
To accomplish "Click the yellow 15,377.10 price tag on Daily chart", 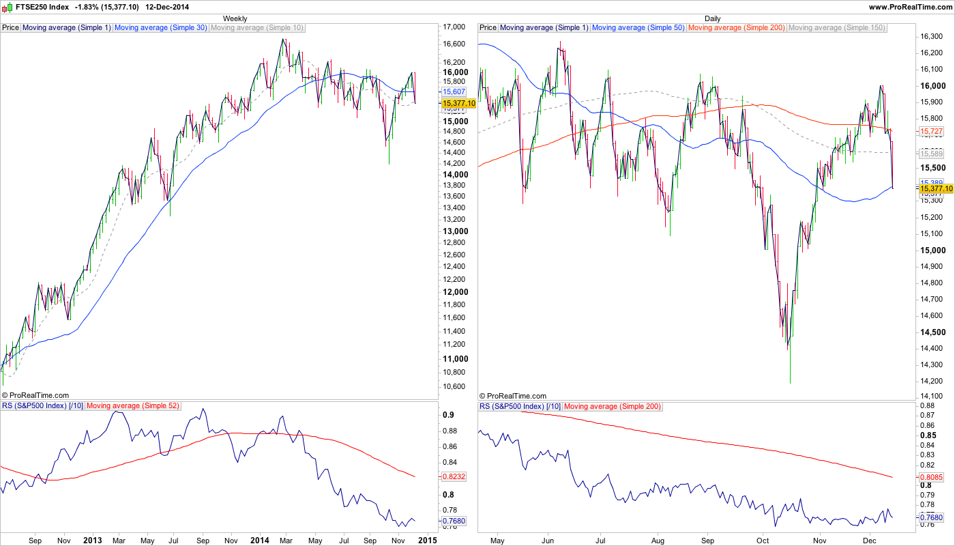I will (x=936, y=188).
